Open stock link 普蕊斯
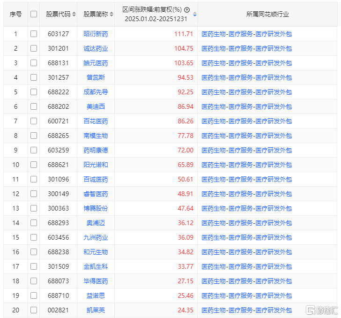 click(96, 77)
